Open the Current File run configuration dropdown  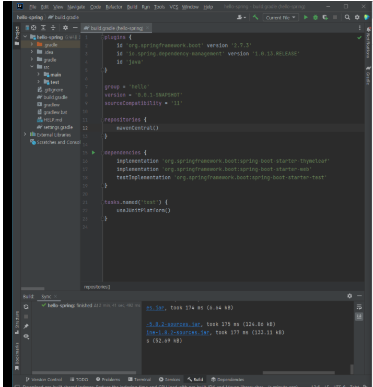point(281,18)
